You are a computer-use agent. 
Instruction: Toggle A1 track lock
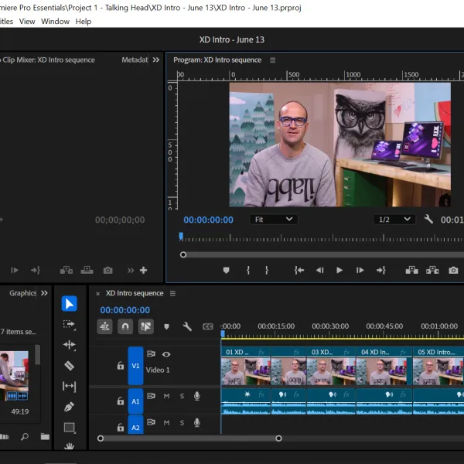point(120,401)
